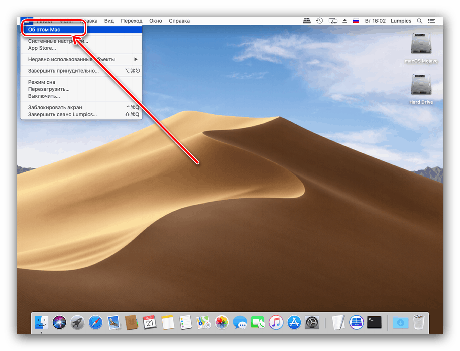The image size is (460, 351).
Task: Open the Вид menu
Action: [109, 21]
